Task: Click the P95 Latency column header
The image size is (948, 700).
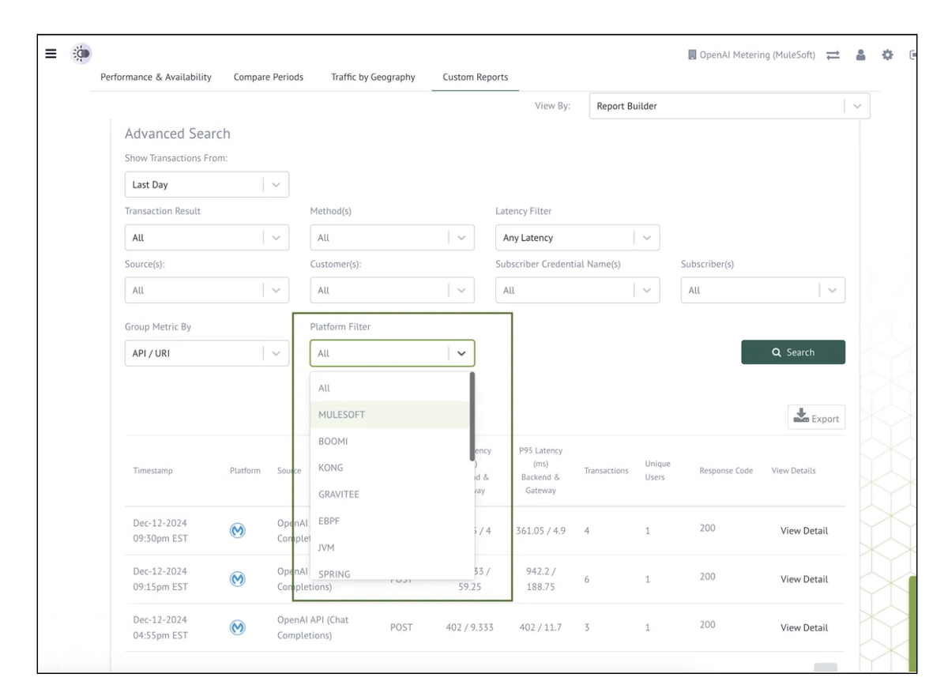Action: coord(540,471)
